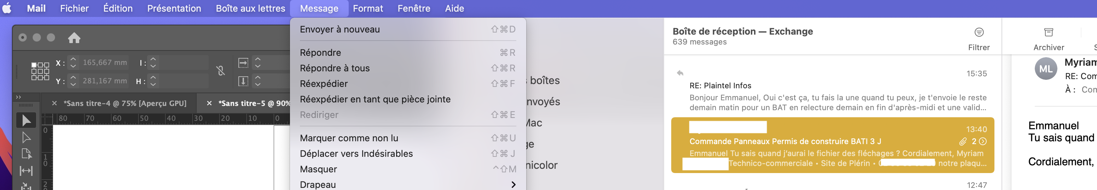Expand the thread count arrow on selected email

[982, 142]
